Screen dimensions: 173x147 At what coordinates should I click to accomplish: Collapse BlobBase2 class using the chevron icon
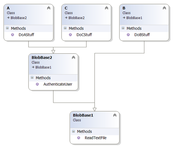point(74,57)
